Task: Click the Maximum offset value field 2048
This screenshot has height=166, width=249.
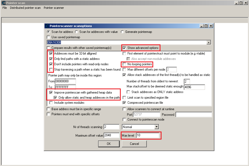Action: [x=111, y=135]
